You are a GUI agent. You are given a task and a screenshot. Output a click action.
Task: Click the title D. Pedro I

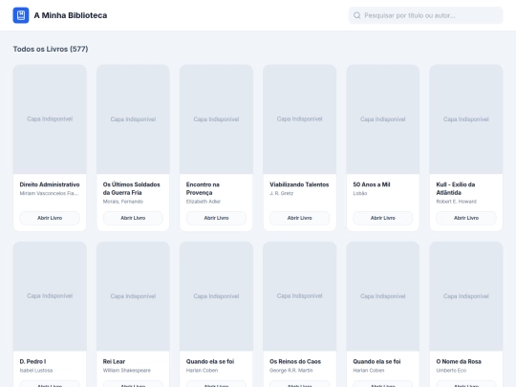32,361
